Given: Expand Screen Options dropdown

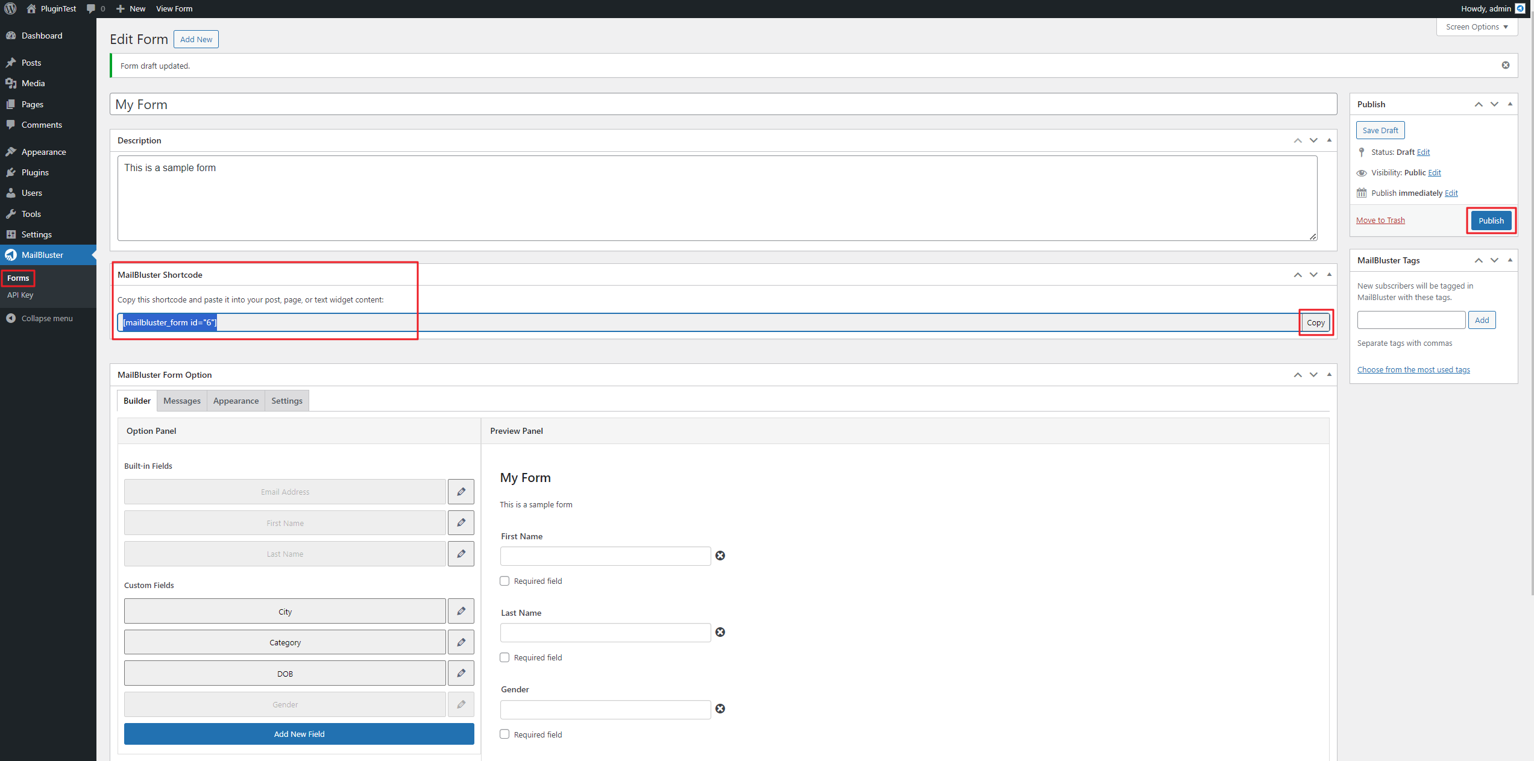Looking at the screenshot, I should (1476, 27).
